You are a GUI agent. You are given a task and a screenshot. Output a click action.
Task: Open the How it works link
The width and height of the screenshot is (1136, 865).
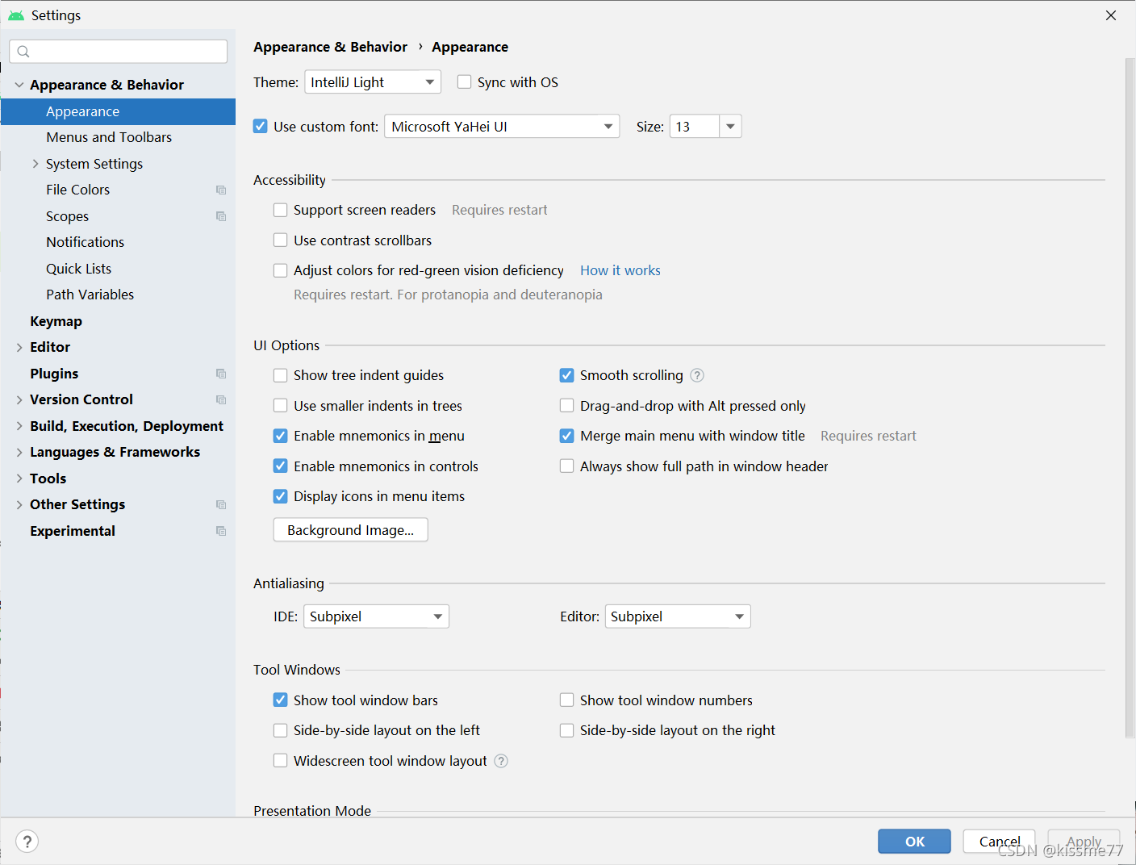click(620, 270)
